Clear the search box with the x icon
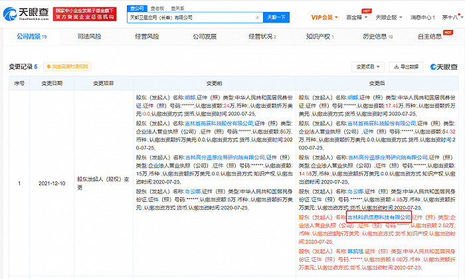This screenshot has height=279, width=465. [x=257, y=17]
